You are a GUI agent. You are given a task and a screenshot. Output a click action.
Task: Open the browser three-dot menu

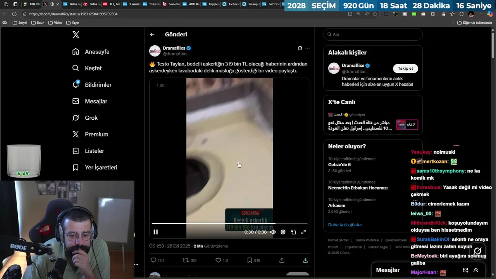(x=481, y=14)
